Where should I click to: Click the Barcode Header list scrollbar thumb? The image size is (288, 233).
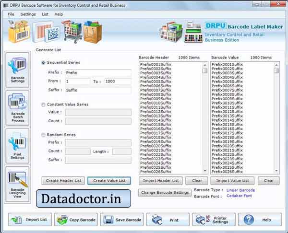[x=205, y=70]
